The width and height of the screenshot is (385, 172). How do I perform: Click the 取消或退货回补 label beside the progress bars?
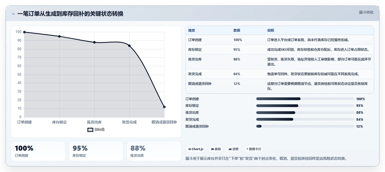point(197,126)
